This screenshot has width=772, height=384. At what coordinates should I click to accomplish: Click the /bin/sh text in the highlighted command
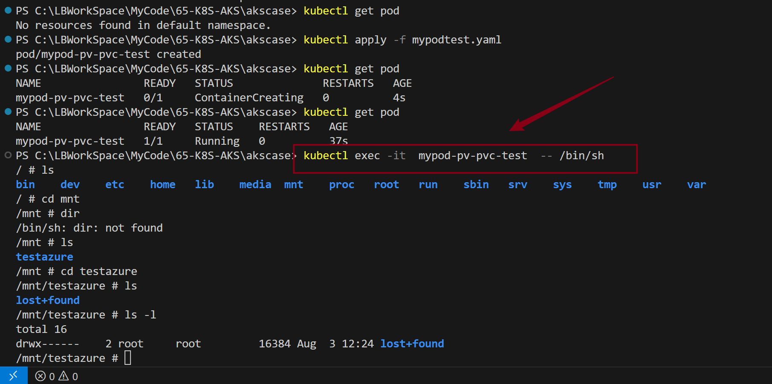coord(581,155)
